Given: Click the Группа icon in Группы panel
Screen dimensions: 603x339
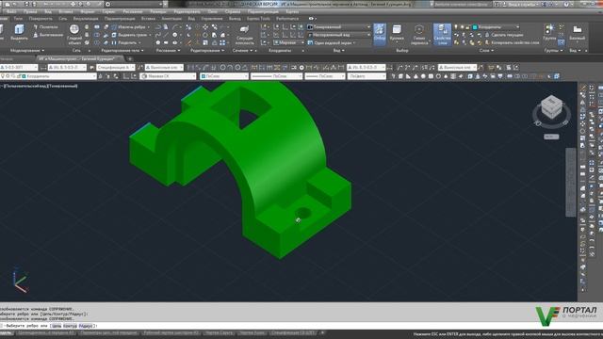Looking at the screenshot, I should [549, 32].
